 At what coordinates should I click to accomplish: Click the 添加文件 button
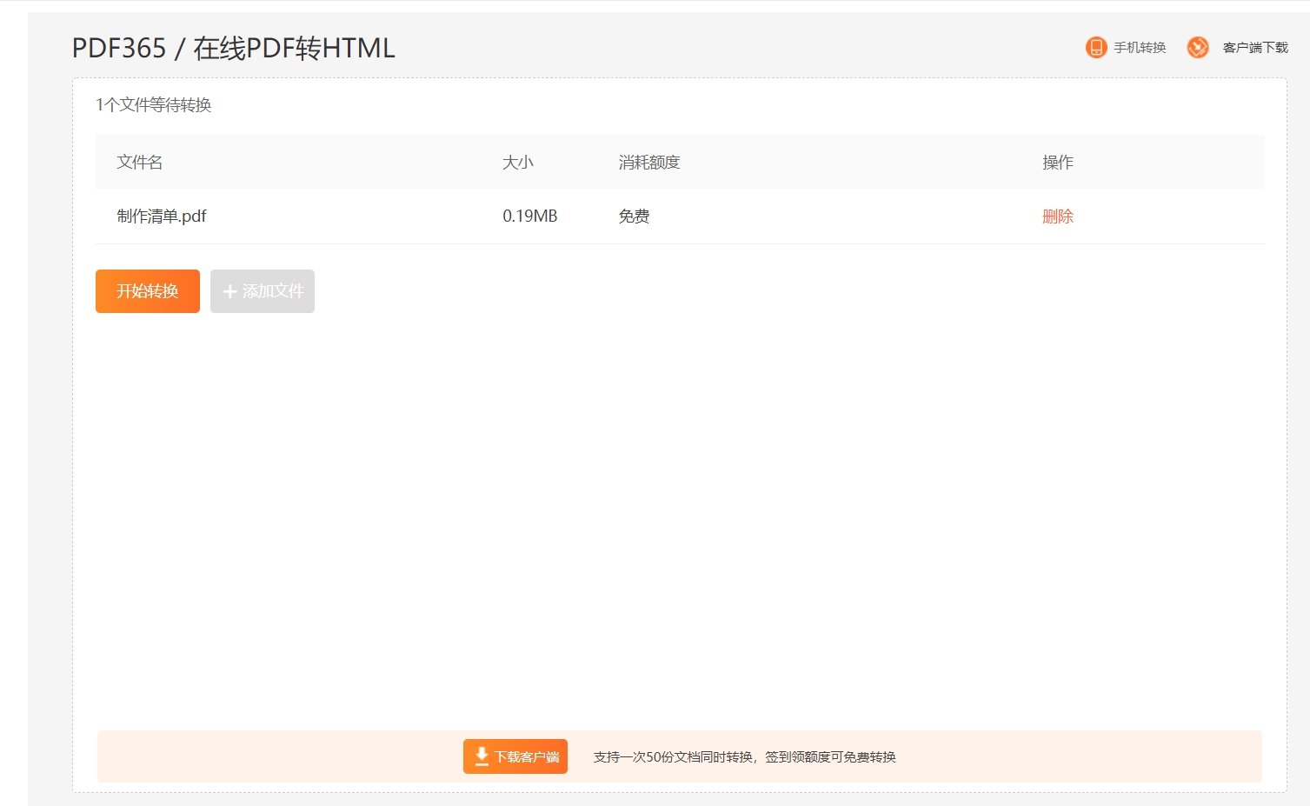pyautogui.click(x=263, y=291)
